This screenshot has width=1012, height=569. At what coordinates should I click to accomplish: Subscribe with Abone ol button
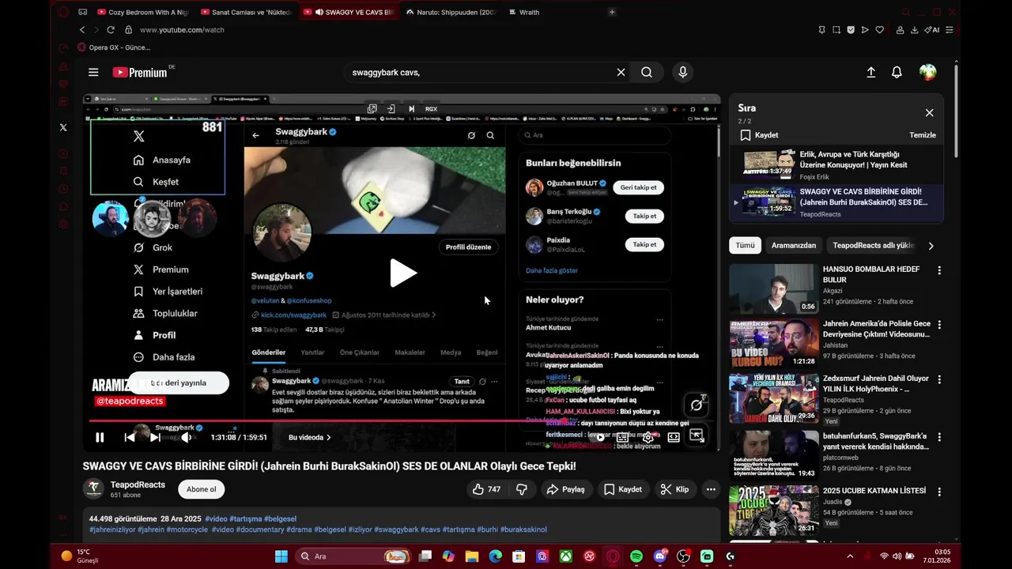point(201,489)
